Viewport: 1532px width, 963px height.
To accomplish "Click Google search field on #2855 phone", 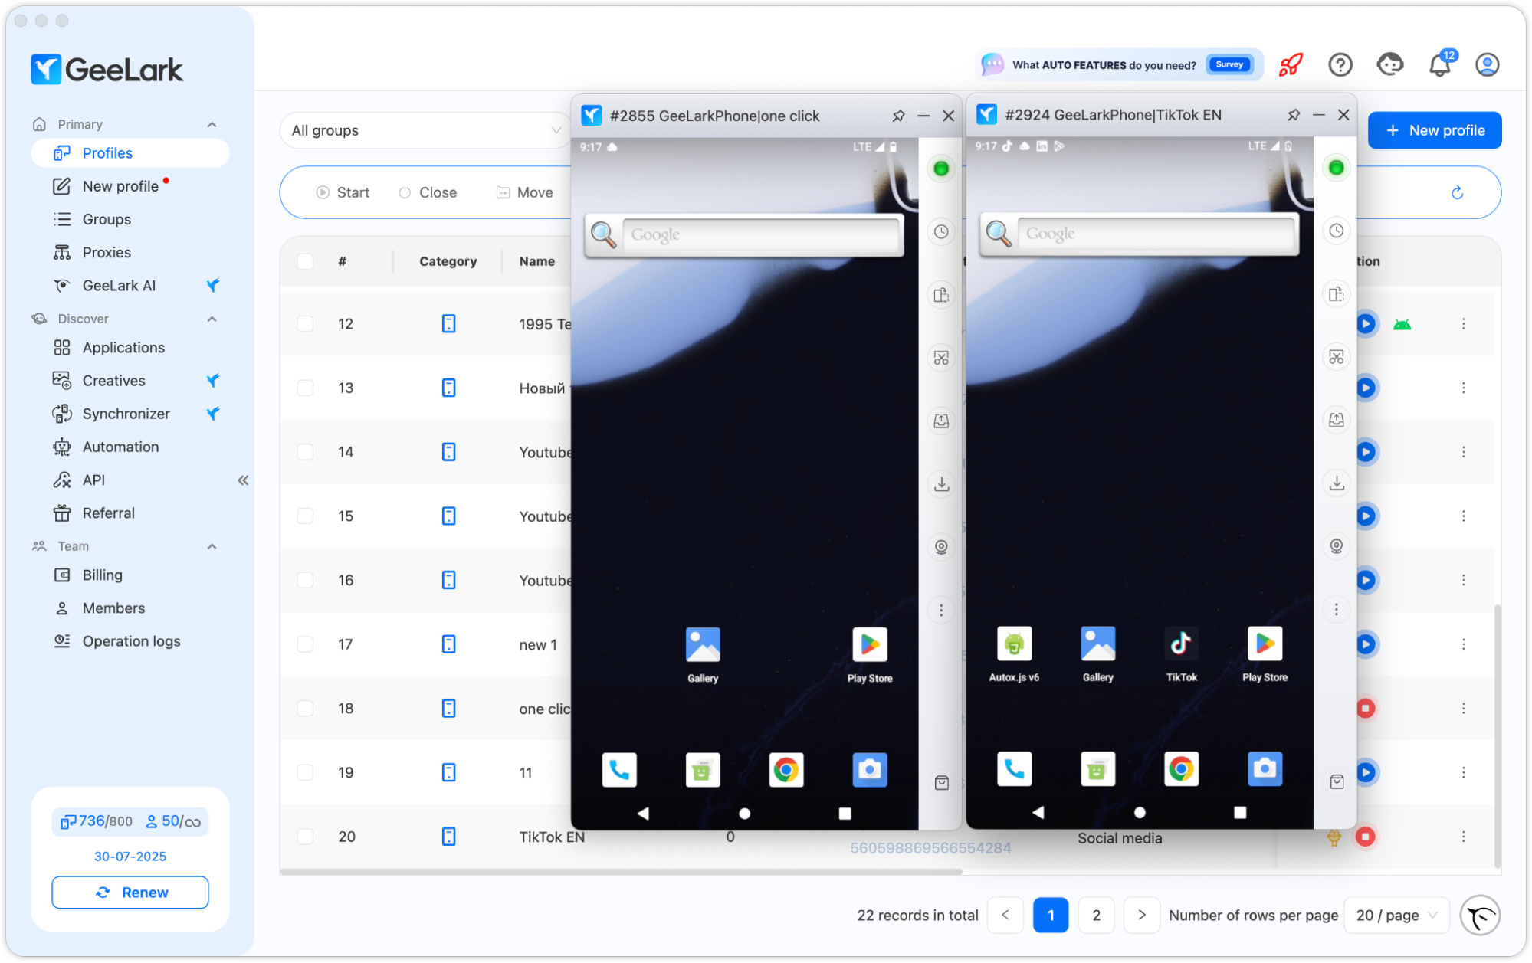I will [761, 234].
